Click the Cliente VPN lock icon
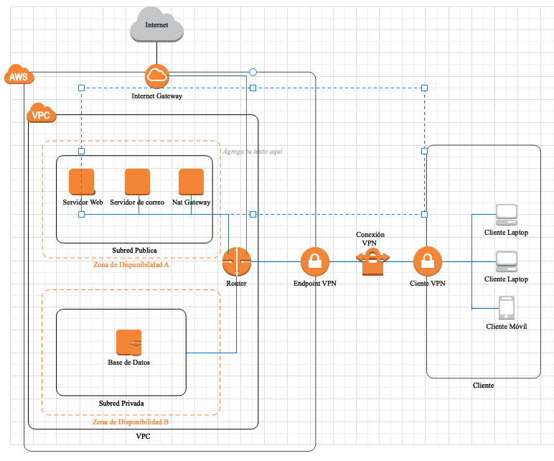Viewport: 554px width, 461px height. tap(428, 261)
